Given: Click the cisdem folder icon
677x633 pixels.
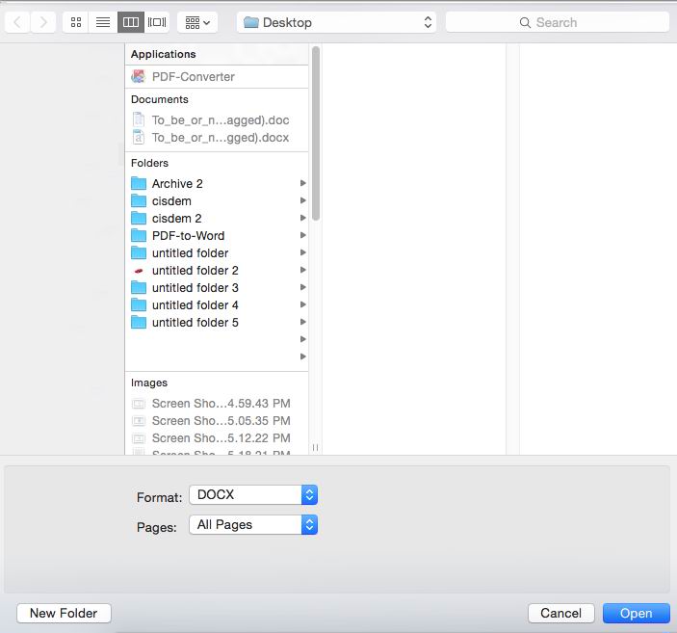Looking at the screenshot, I should click(x=139, y=200).
